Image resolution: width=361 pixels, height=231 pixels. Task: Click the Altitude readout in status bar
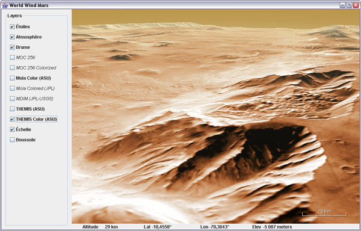click(100, 227)
